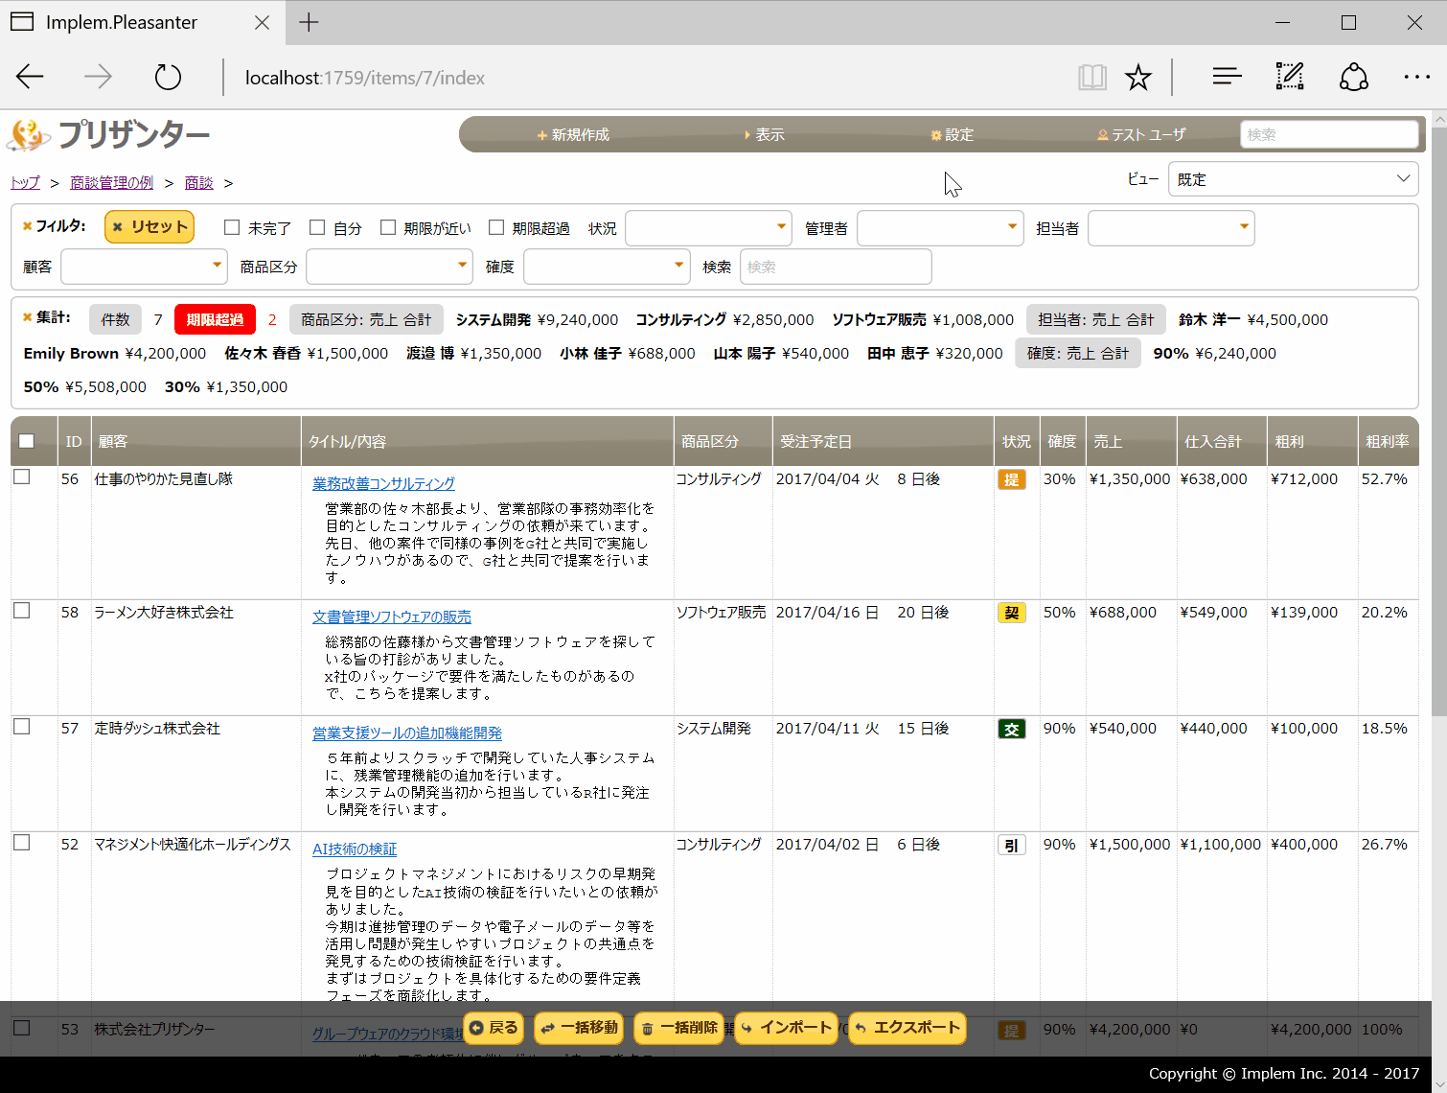Click the 一括削除 button
This screenshot has height=1093, width=1447.
(678, 1028)
